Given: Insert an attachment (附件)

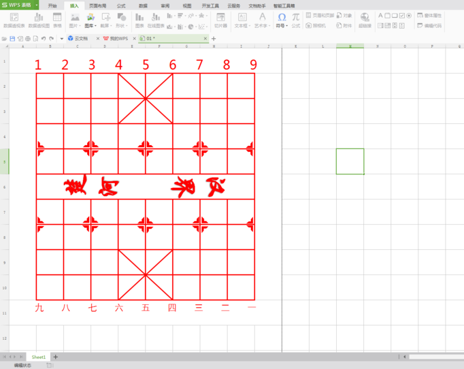Looking at the screenshot, I should click(x=344, y=26).
